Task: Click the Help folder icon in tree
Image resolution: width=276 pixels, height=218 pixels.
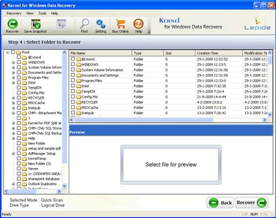Action: (x=24, y=138)
